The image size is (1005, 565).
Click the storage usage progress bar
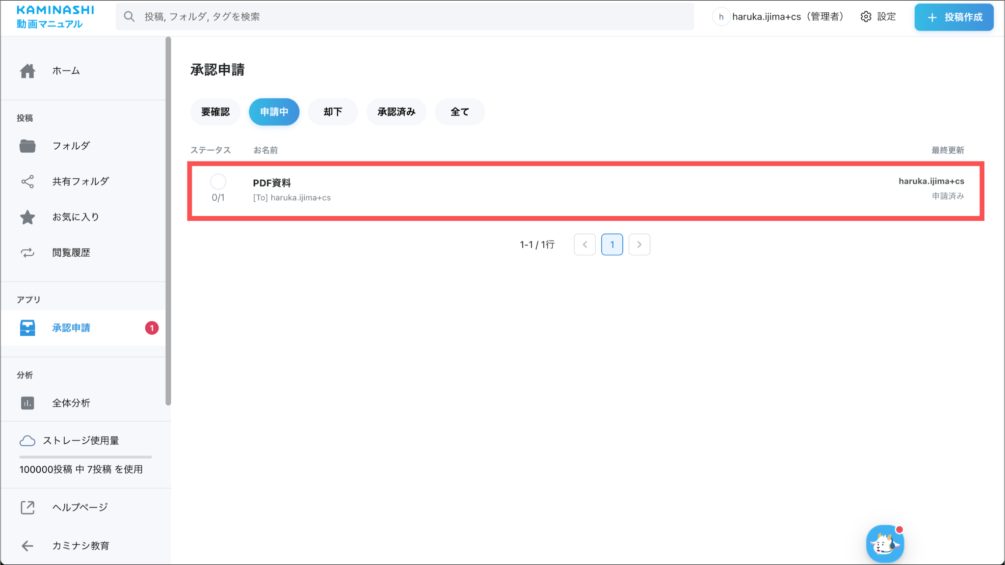tap(85, 457)
